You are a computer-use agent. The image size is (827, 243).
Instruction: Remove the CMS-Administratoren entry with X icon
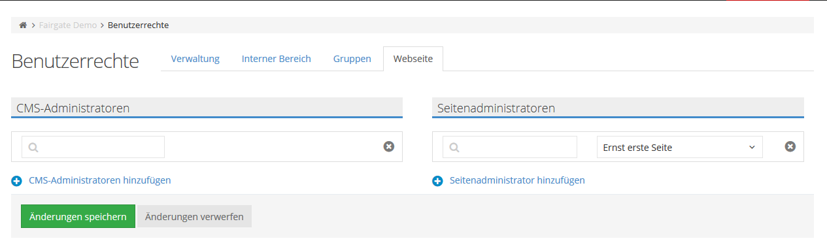(x=388, y=147)
